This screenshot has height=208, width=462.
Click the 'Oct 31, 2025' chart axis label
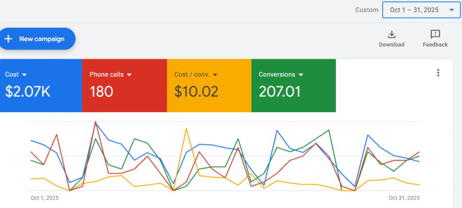click(x=404, y=198)
